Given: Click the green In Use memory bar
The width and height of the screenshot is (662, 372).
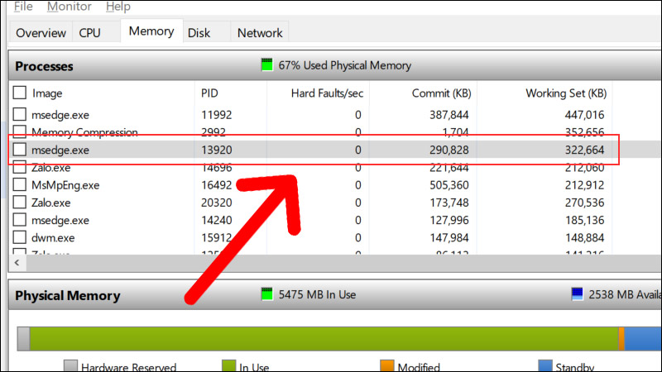Looking at the screenshot, I should click(x=323, y=339).
